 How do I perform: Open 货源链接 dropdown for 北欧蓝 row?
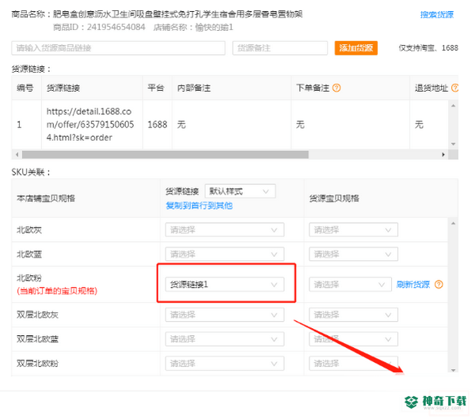225,254
